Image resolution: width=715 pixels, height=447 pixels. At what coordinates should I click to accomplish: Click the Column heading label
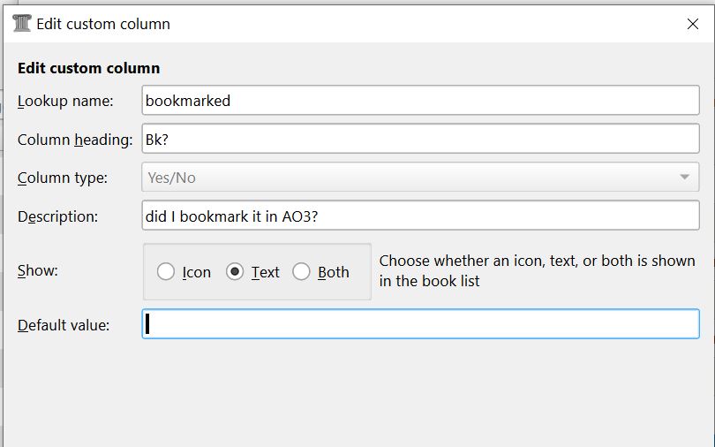[75, 140]
